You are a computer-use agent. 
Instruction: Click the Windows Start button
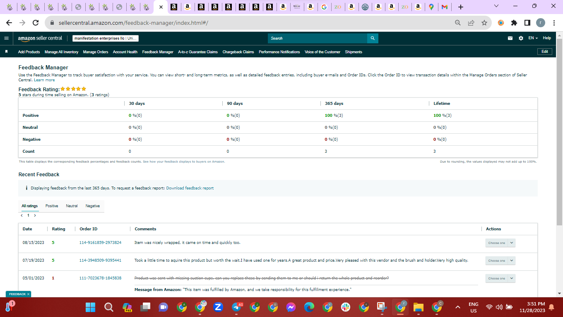90,307
